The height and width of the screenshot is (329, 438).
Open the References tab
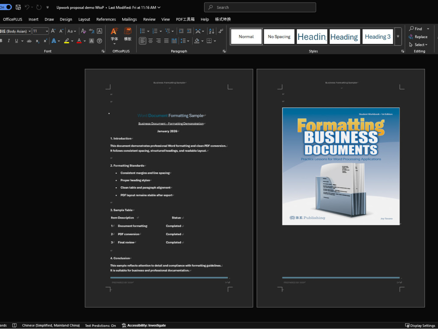[106, 19]
